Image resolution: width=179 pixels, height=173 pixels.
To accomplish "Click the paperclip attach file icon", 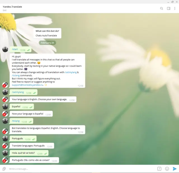I will [x=4, y=169].
